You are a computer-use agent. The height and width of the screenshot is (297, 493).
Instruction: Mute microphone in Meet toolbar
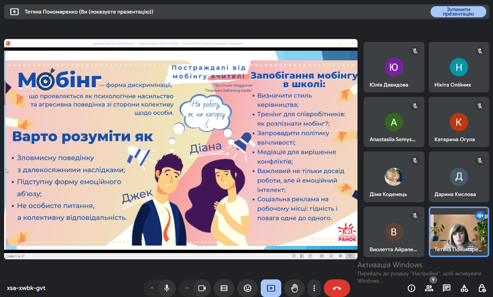click(x=167, y=288)
